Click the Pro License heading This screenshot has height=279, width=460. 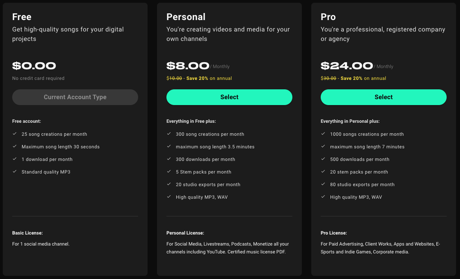tap(334, 233)
